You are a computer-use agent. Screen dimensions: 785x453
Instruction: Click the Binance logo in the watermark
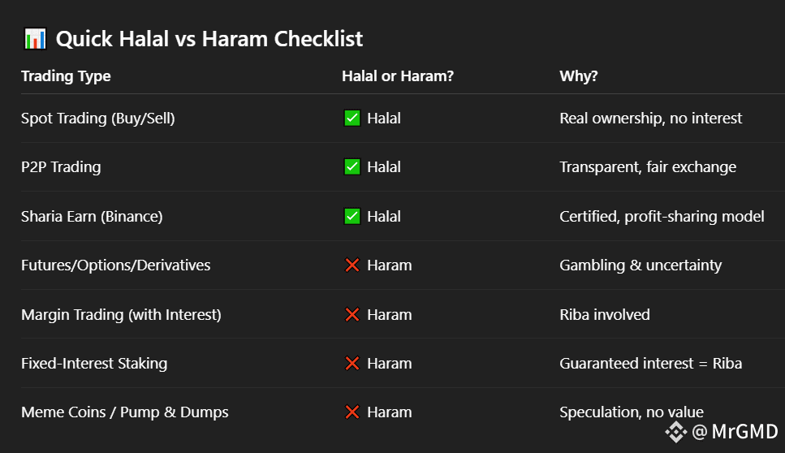676,432
